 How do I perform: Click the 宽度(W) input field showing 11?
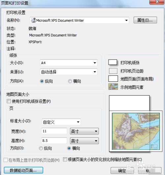pyautogui.click(x=54, y=131)
